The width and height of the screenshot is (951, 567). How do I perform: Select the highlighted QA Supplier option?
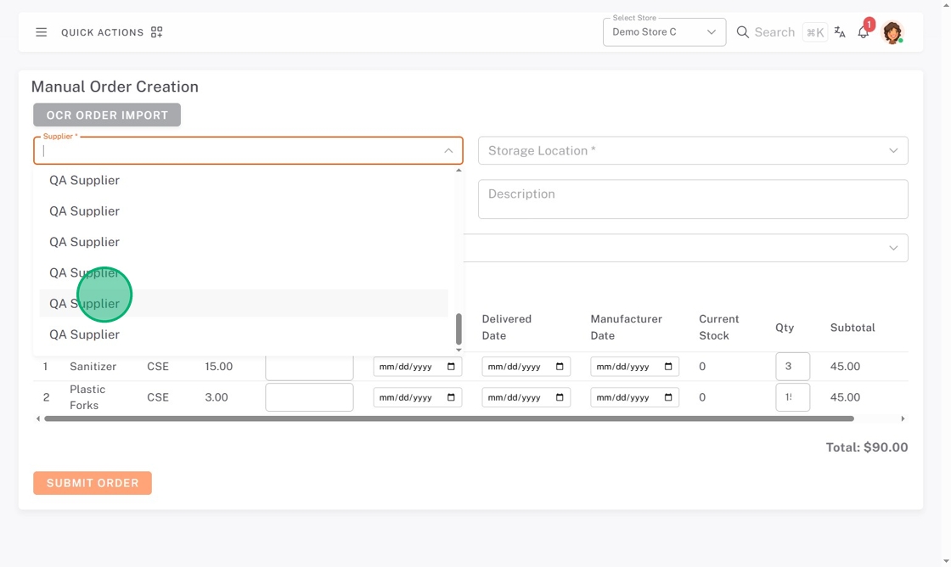[244, 304]
